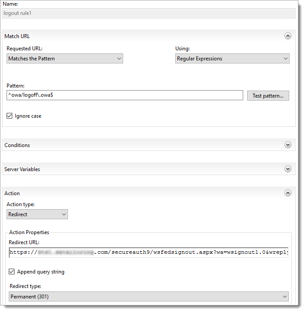Click the Conditions header title
This screenshot has width=305, height=312.
[x=17, y=145]
